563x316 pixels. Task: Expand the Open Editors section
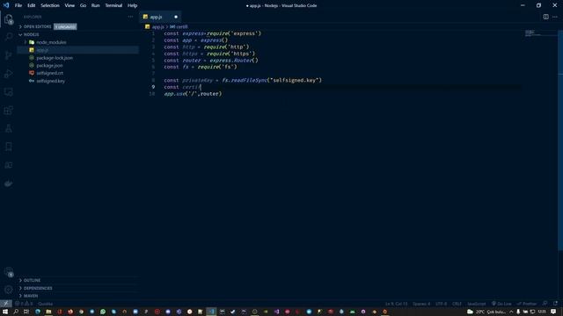(37, 26)
